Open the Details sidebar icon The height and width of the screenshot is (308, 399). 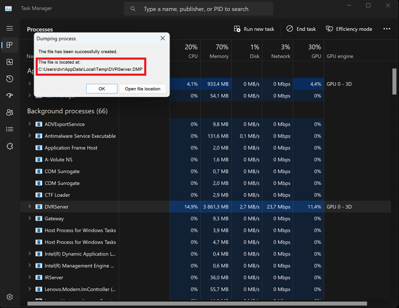pos(10,129)
